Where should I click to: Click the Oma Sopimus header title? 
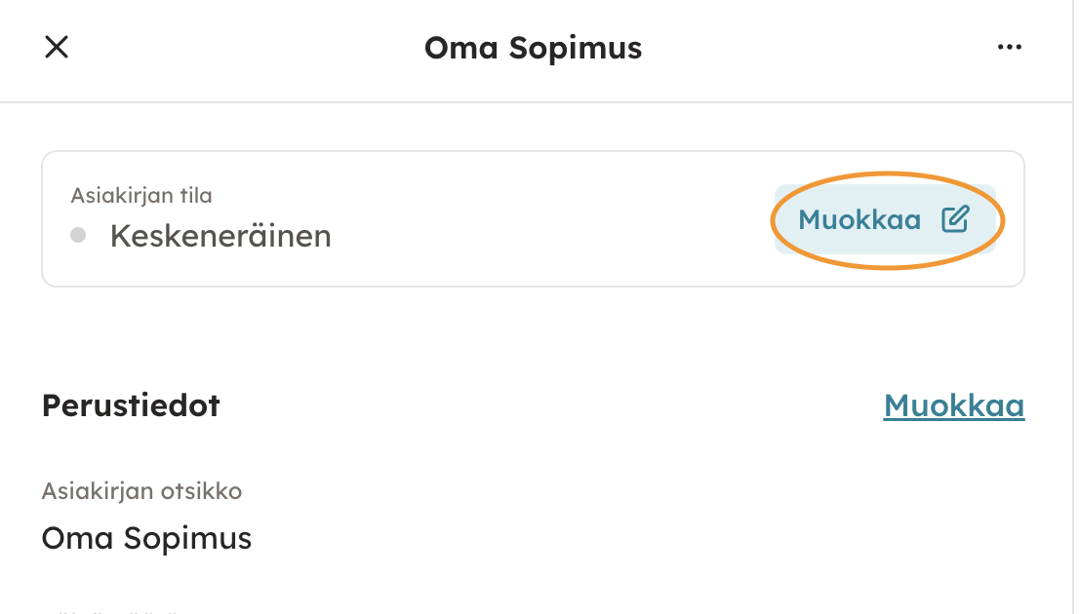(x=533, y=48)
